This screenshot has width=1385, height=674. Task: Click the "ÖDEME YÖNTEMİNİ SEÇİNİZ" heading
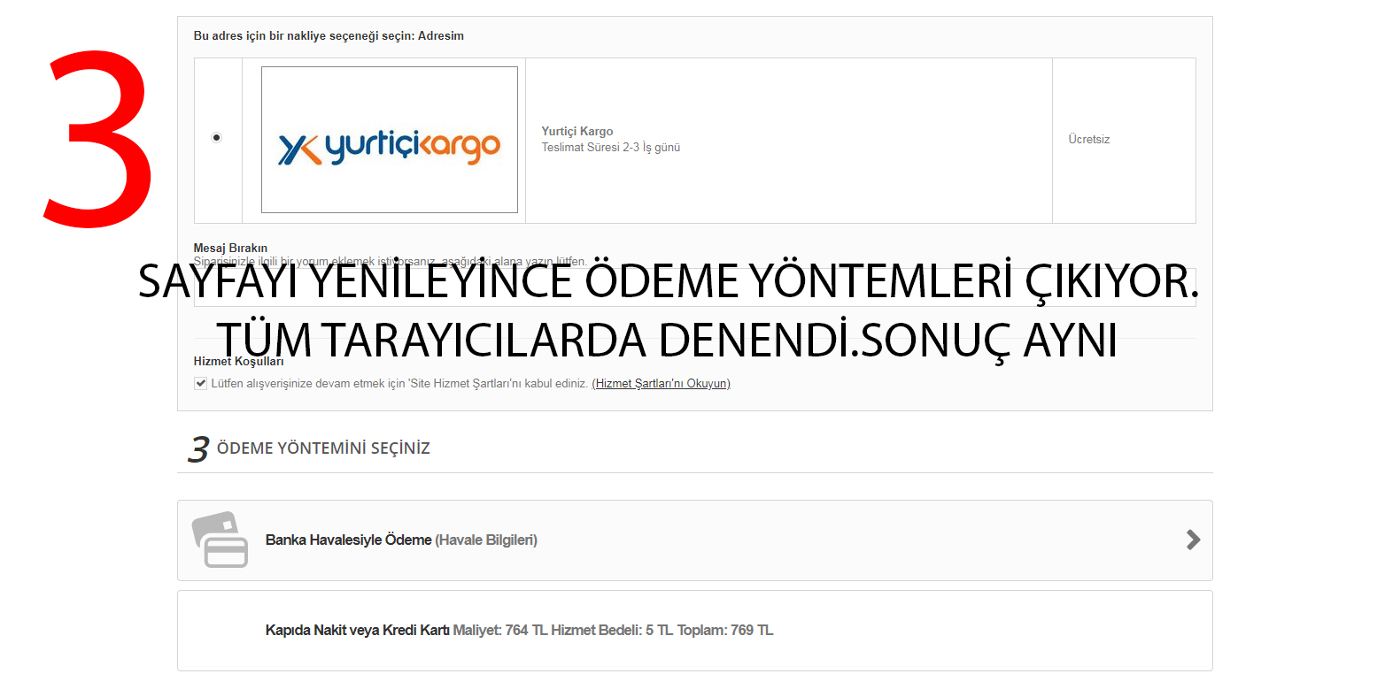click(x=323, y=448)
